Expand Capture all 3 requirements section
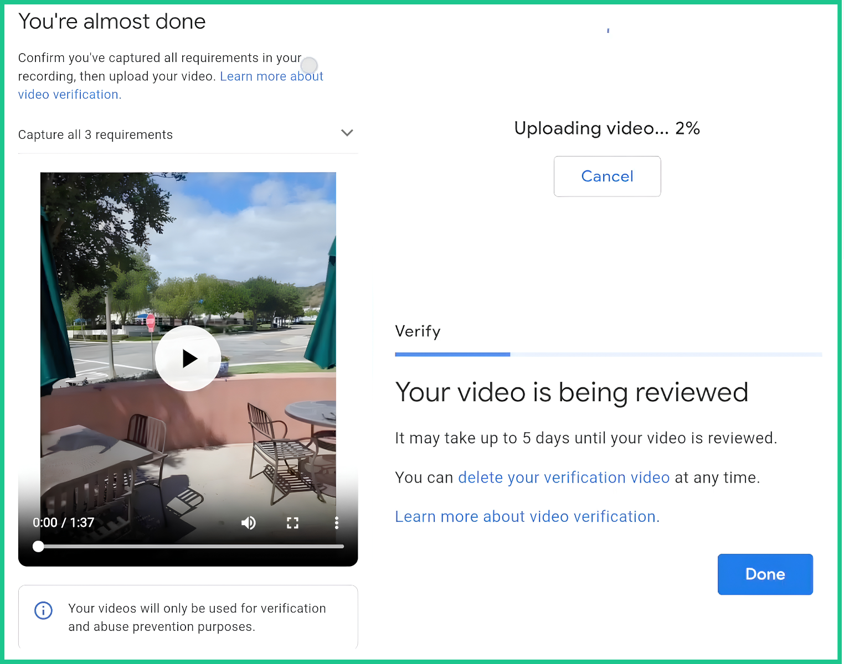844x664 pixels. coord(188,134)
